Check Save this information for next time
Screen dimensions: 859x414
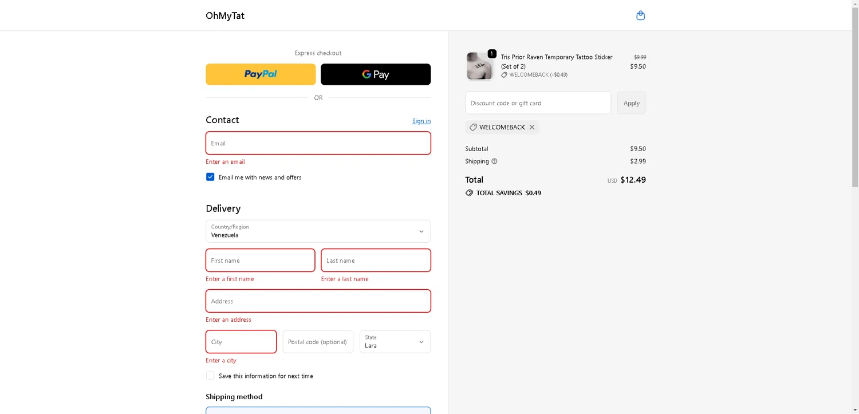pyautogui.click(x=210, y=376)
